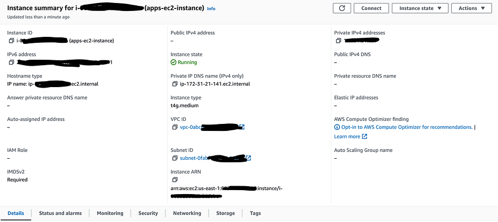Screen dimensions: 498x222
Task: Switch to the Monitoring tab
Action: tap(110, 213)
